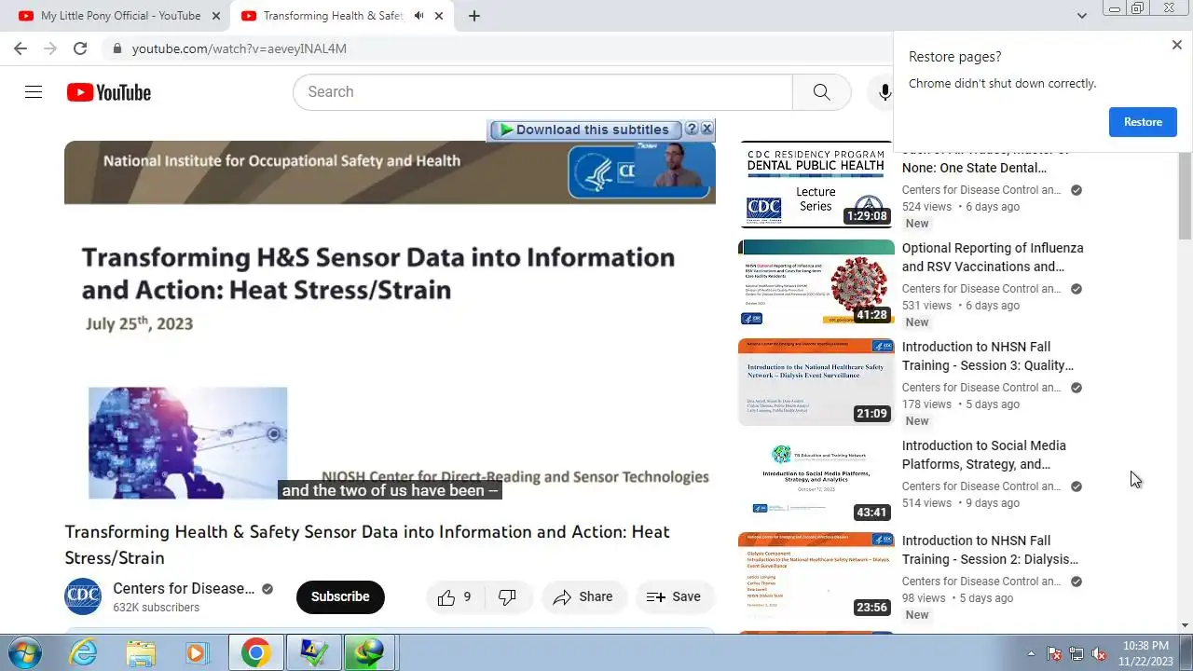Open the CDC channel avatar
The width and height of the screenshot is (1193, 671).
pyautogui.click(x=83, y=597)
